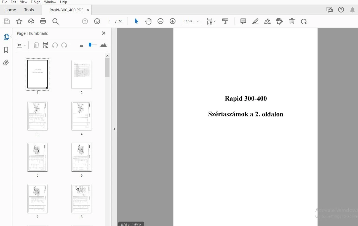The image size is (358, 226).
Task: Open the View menu
Action: 23,2
